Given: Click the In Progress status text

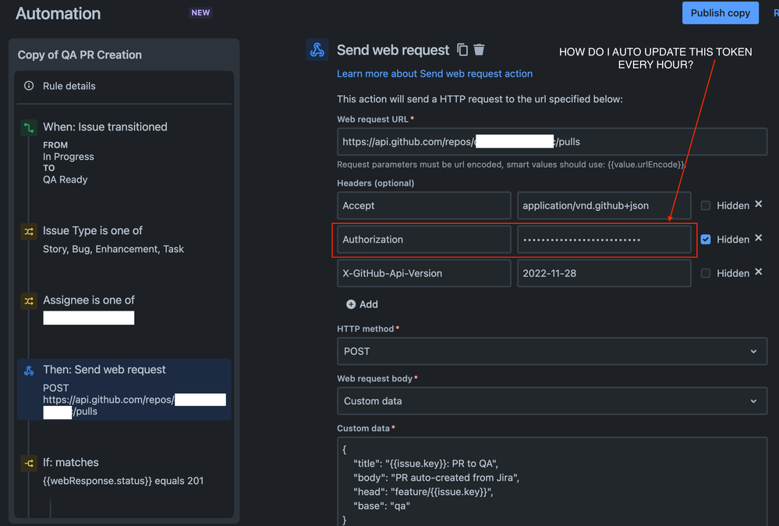Looking at the screenshot, I should click(68, 157).
